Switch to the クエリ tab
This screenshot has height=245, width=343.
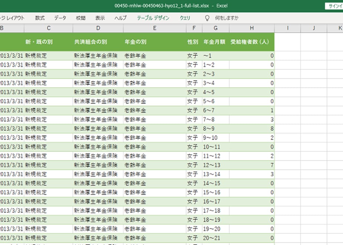(185, 18)
